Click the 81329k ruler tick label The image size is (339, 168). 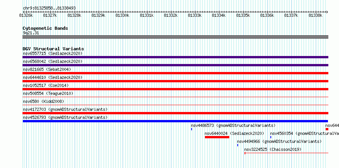(98, 15)
